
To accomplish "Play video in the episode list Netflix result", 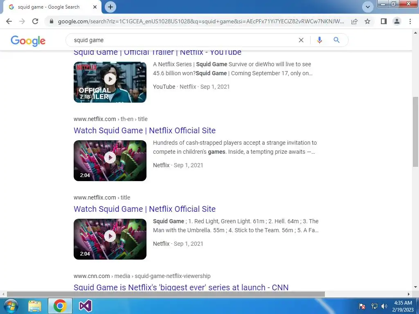I will pos(110,236).
